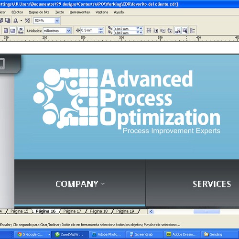Click the nudge offset icon

pos(78,31)
